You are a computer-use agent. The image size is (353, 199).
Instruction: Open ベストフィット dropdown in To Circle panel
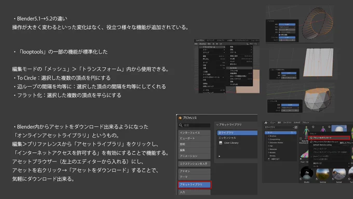287,27
